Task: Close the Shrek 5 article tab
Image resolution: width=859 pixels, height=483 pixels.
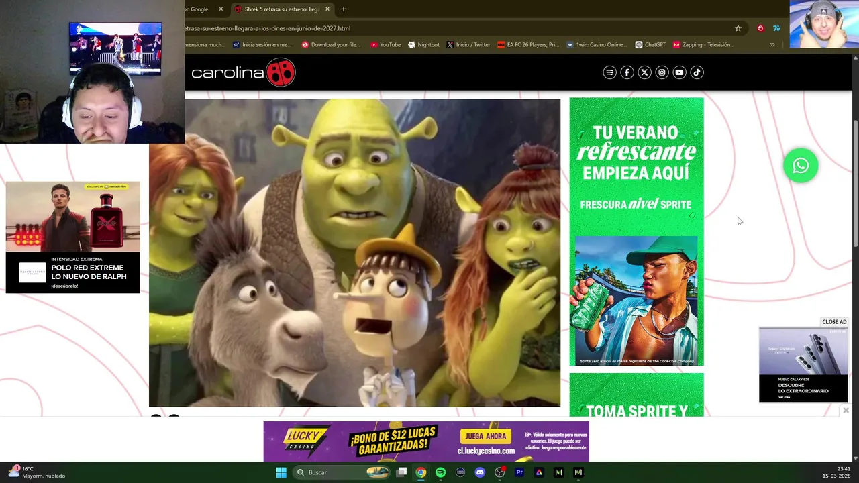Action: pos(327,9)
